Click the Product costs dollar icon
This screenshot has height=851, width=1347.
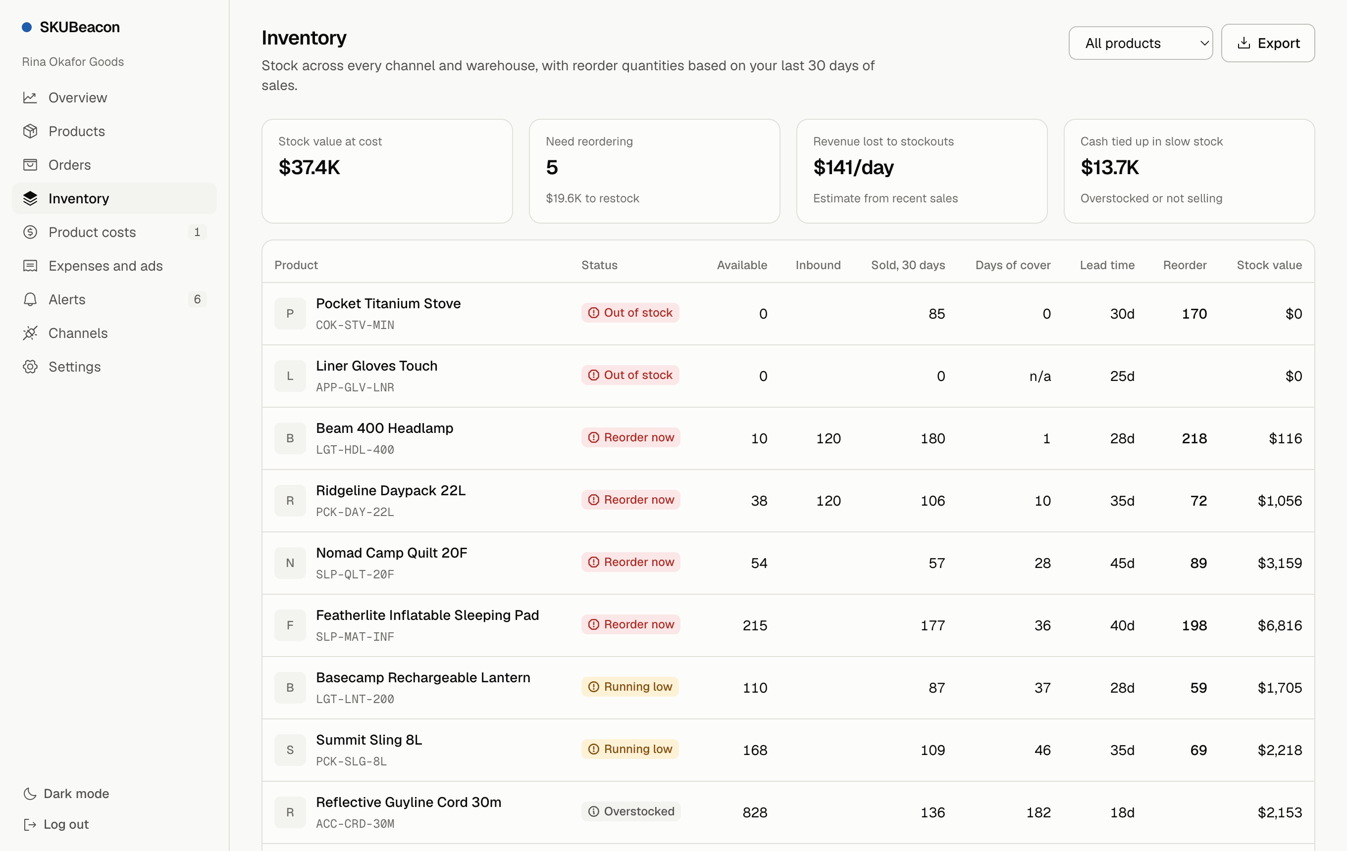pos(30,232)
